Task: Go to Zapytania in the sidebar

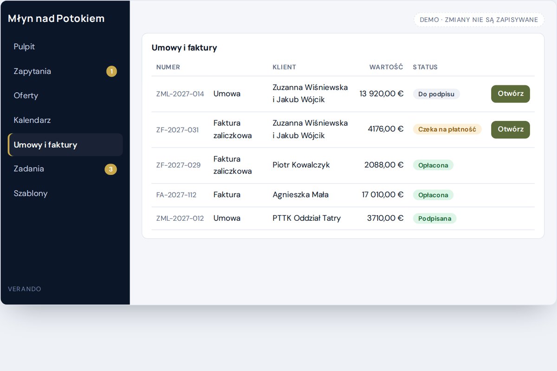Action: click(65, 71)
